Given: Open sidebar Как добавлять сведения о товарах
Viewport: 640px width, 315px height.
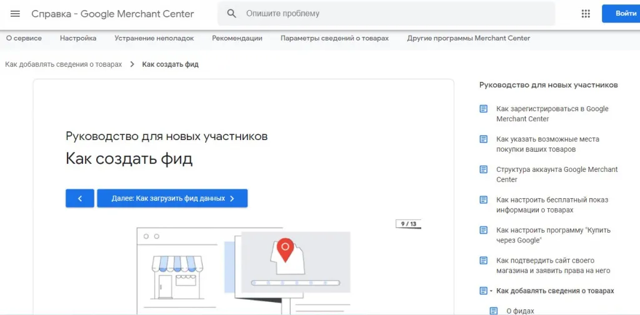Looking at the screenshot, I should point(555,291).
